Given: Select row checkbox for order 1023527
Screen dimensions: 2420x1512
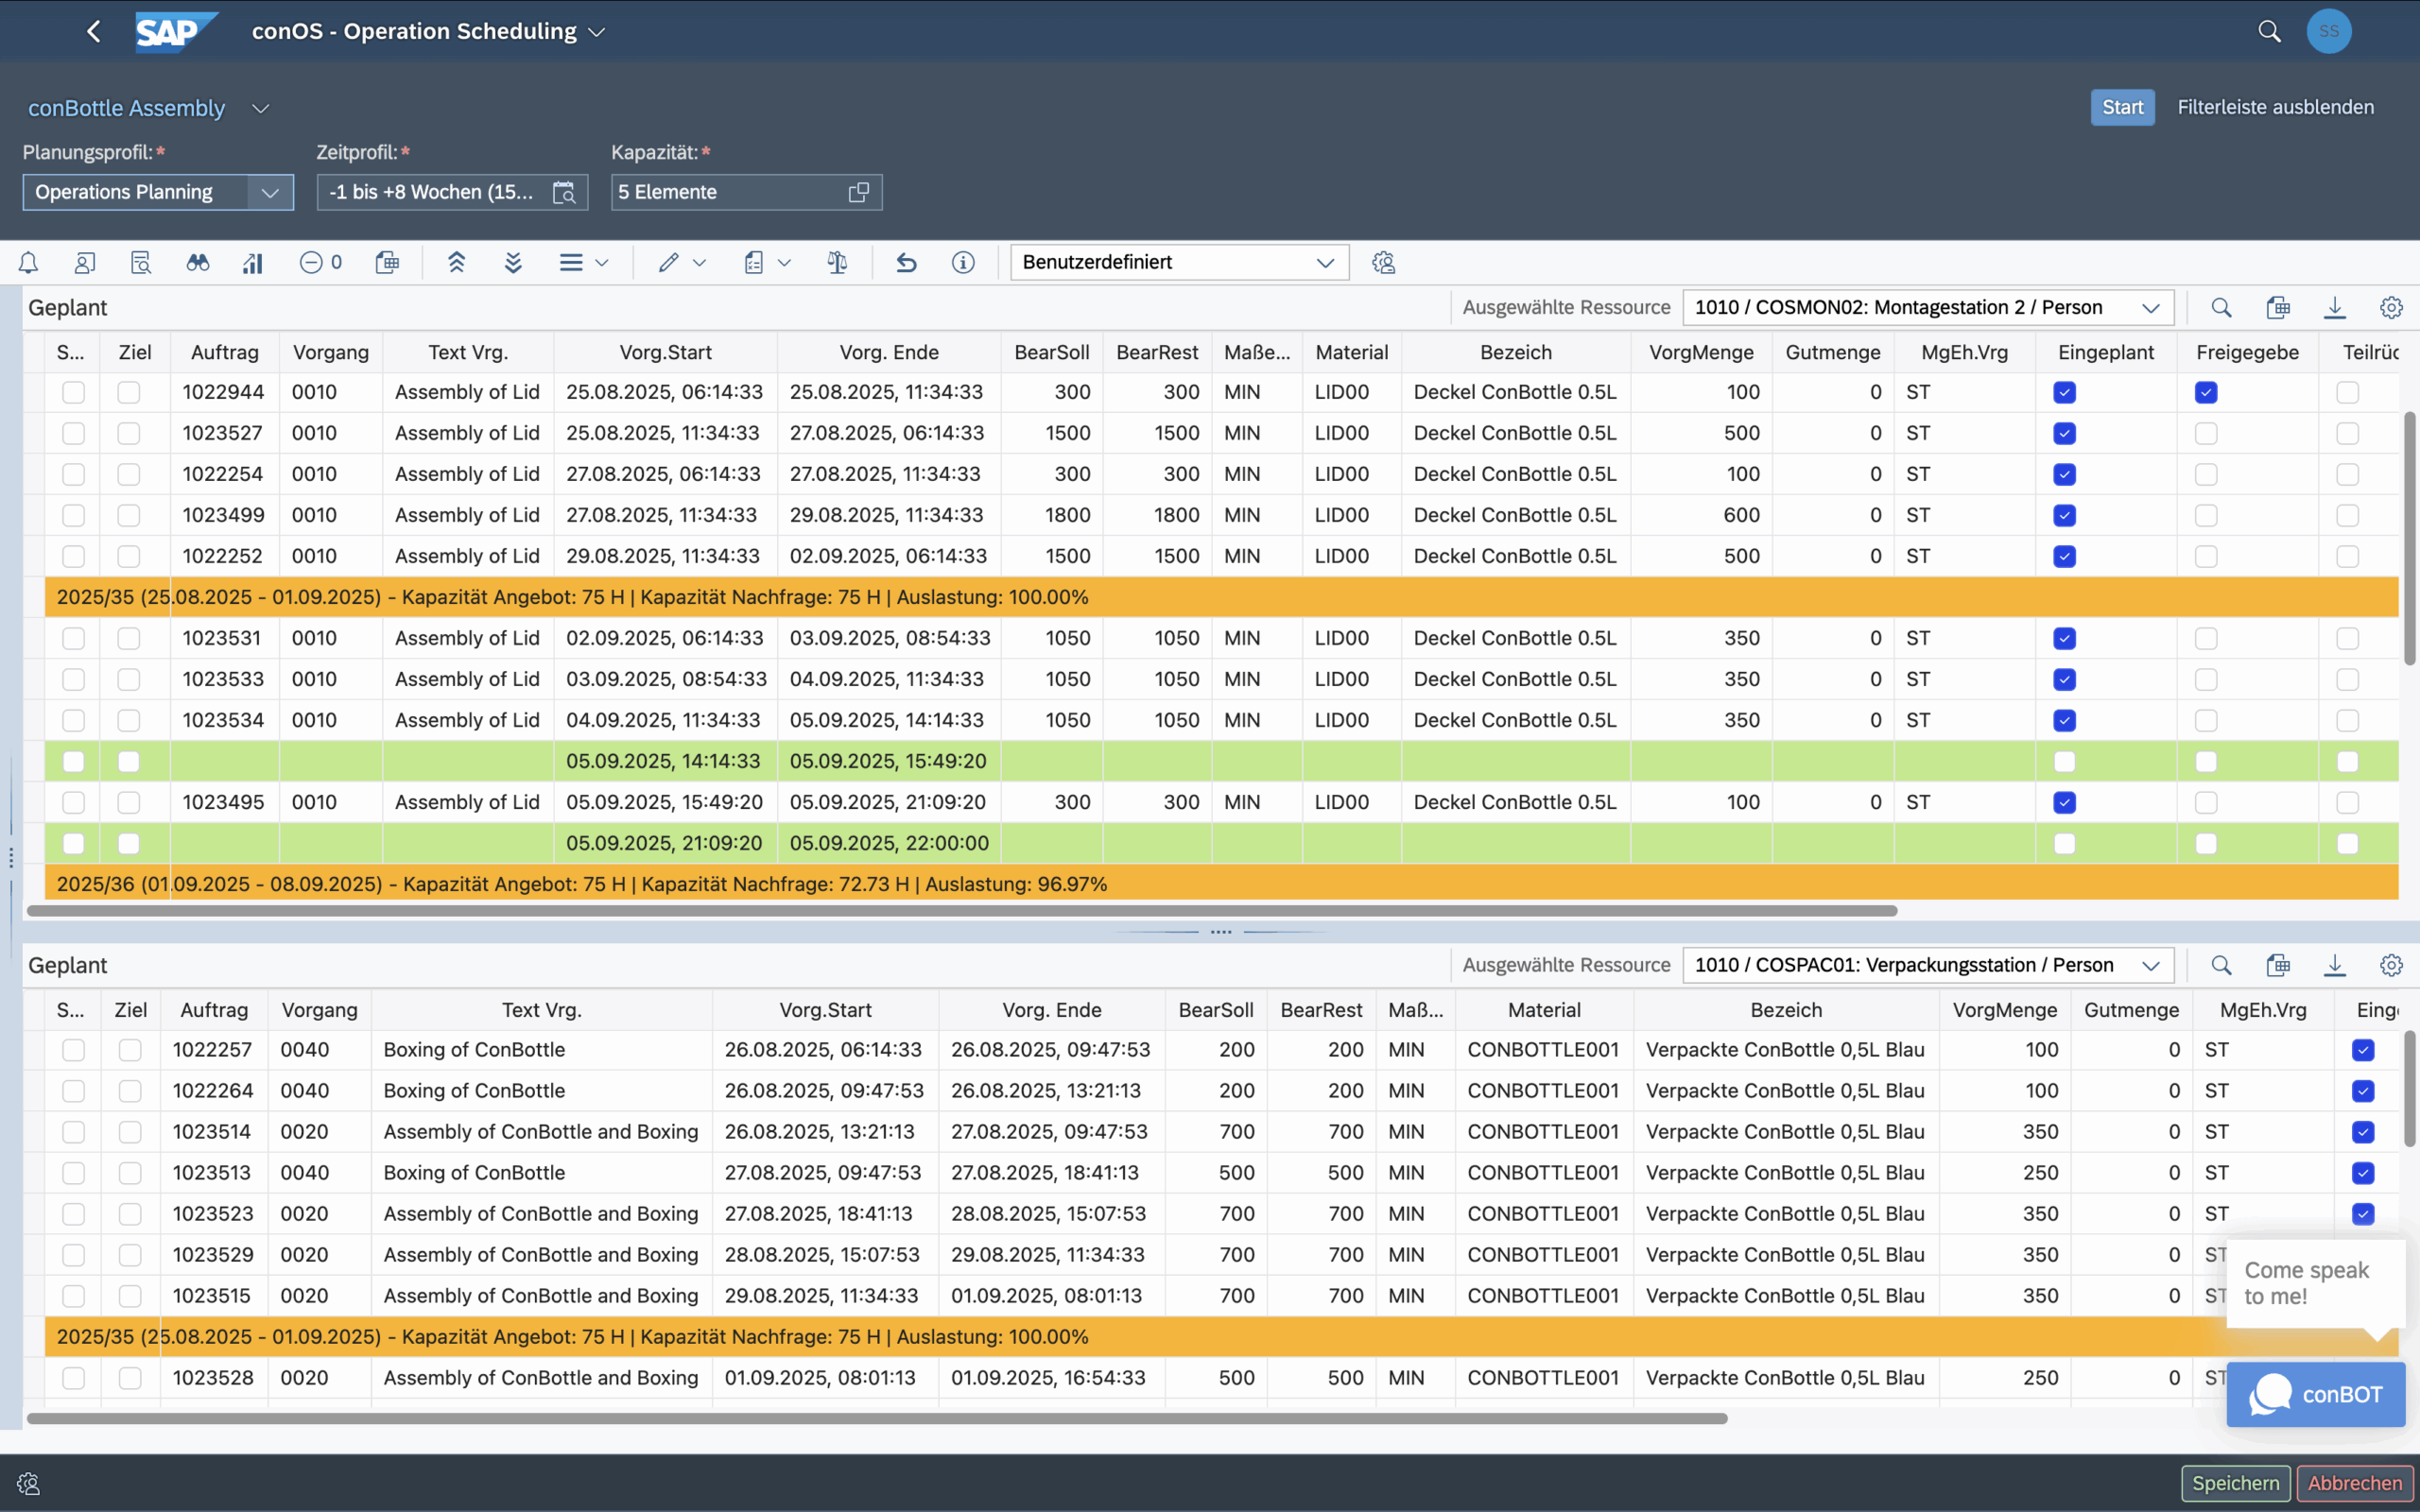Looking at the screenshot, I should [x=73, y=433].
